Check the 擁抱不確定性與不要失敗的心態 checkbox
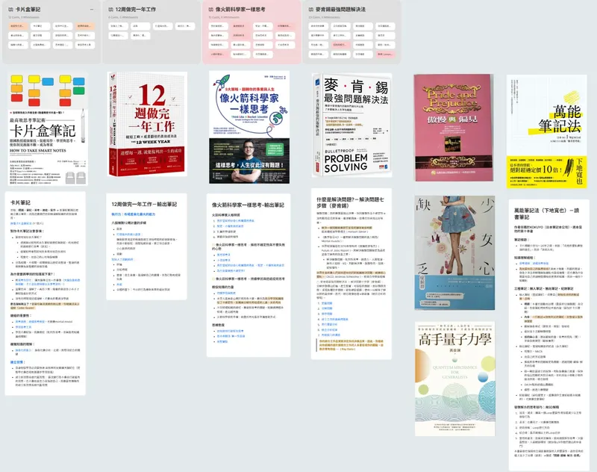 213,245
